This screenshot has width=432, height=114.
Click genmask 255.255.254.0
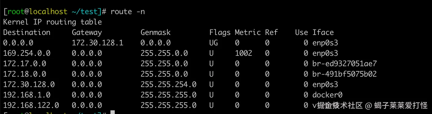(168, 84)
